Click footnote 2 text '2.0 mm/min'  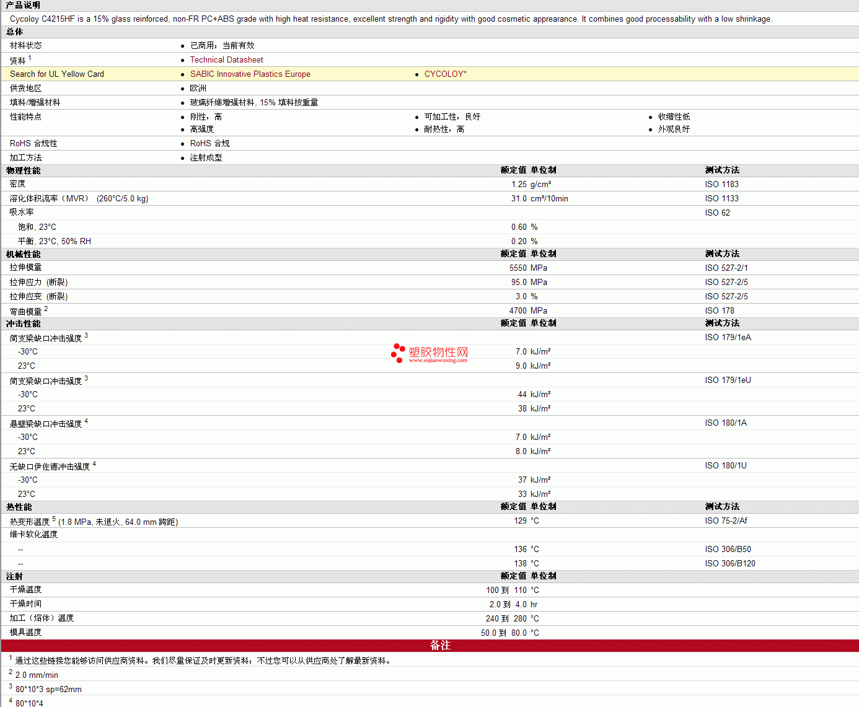click(x=37, y=675)
